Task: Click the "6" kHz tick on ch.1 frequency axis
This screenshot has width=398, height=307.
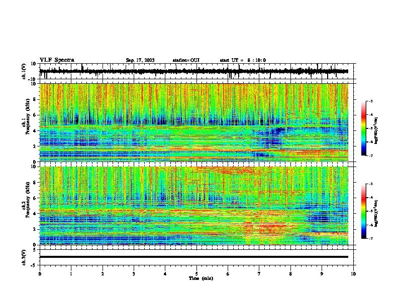Action: [35, 115]
